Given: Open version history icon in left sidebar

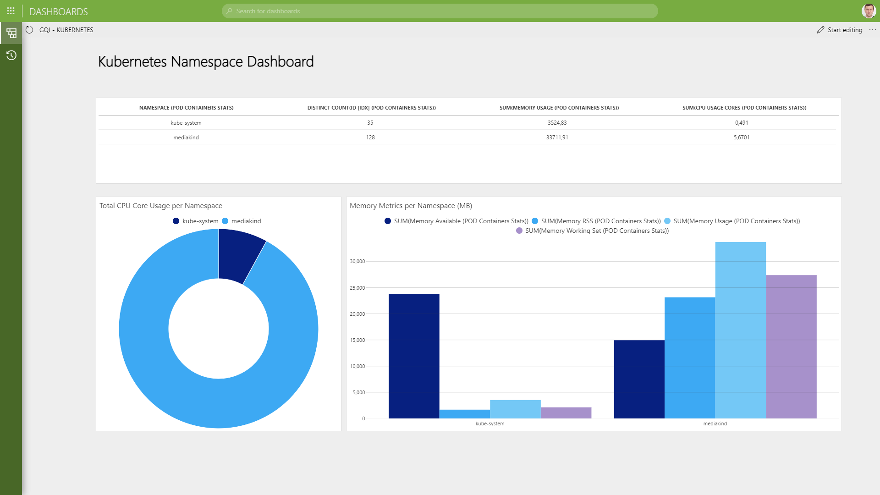Looking at the screenshot, I should click(11, 55).
